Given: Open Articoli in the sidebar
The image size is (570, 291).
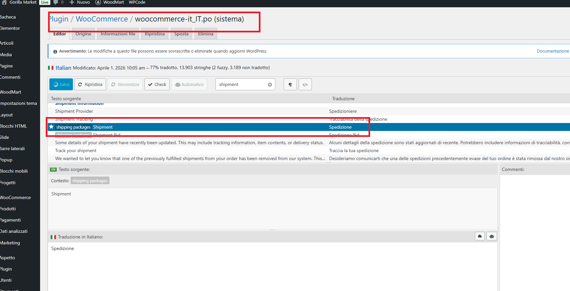Looking at the screenshot, I should pyautogui.click(x=7, y=43).
